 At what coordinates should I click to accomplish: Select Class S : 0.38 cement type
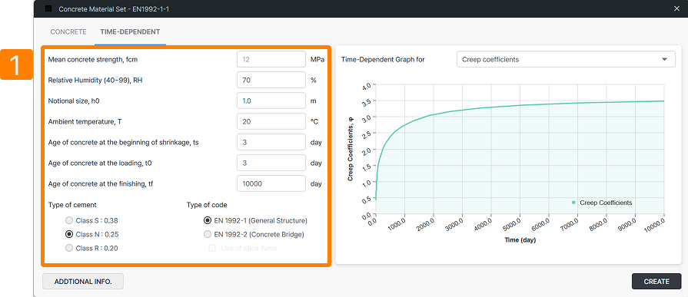[69, 220]
